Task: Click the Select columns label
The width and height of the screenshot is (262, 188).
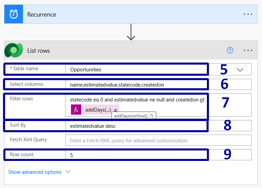Action: tap(27, 84)
